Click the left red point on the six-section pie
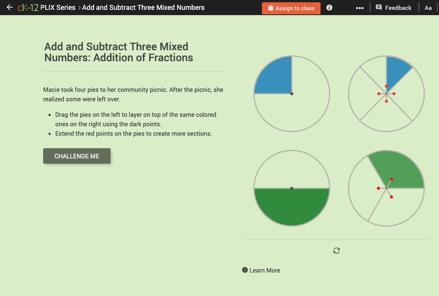Image resolution: width=439 pixels, height=296 pixels. click(379, 93)
